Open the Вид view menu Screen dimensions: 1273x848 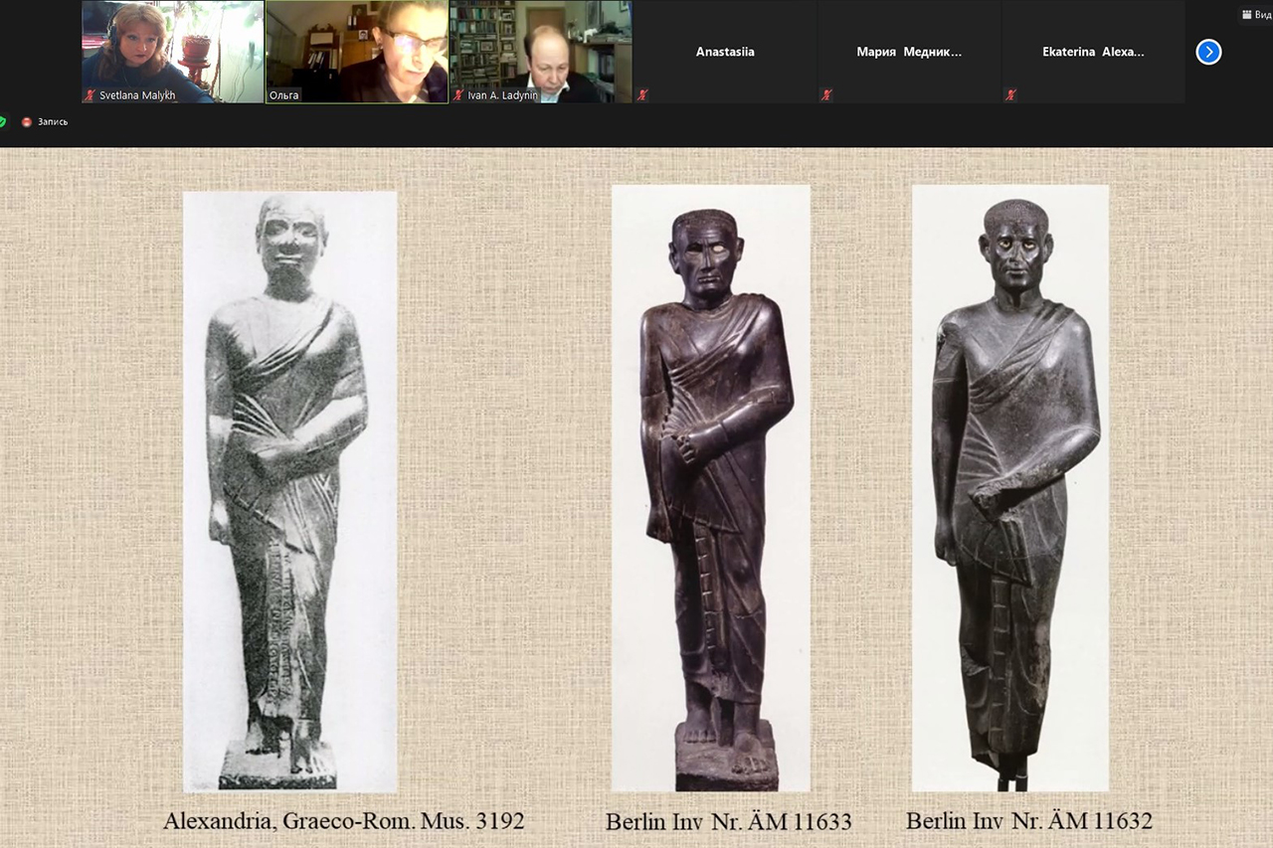coord(1257,15)
